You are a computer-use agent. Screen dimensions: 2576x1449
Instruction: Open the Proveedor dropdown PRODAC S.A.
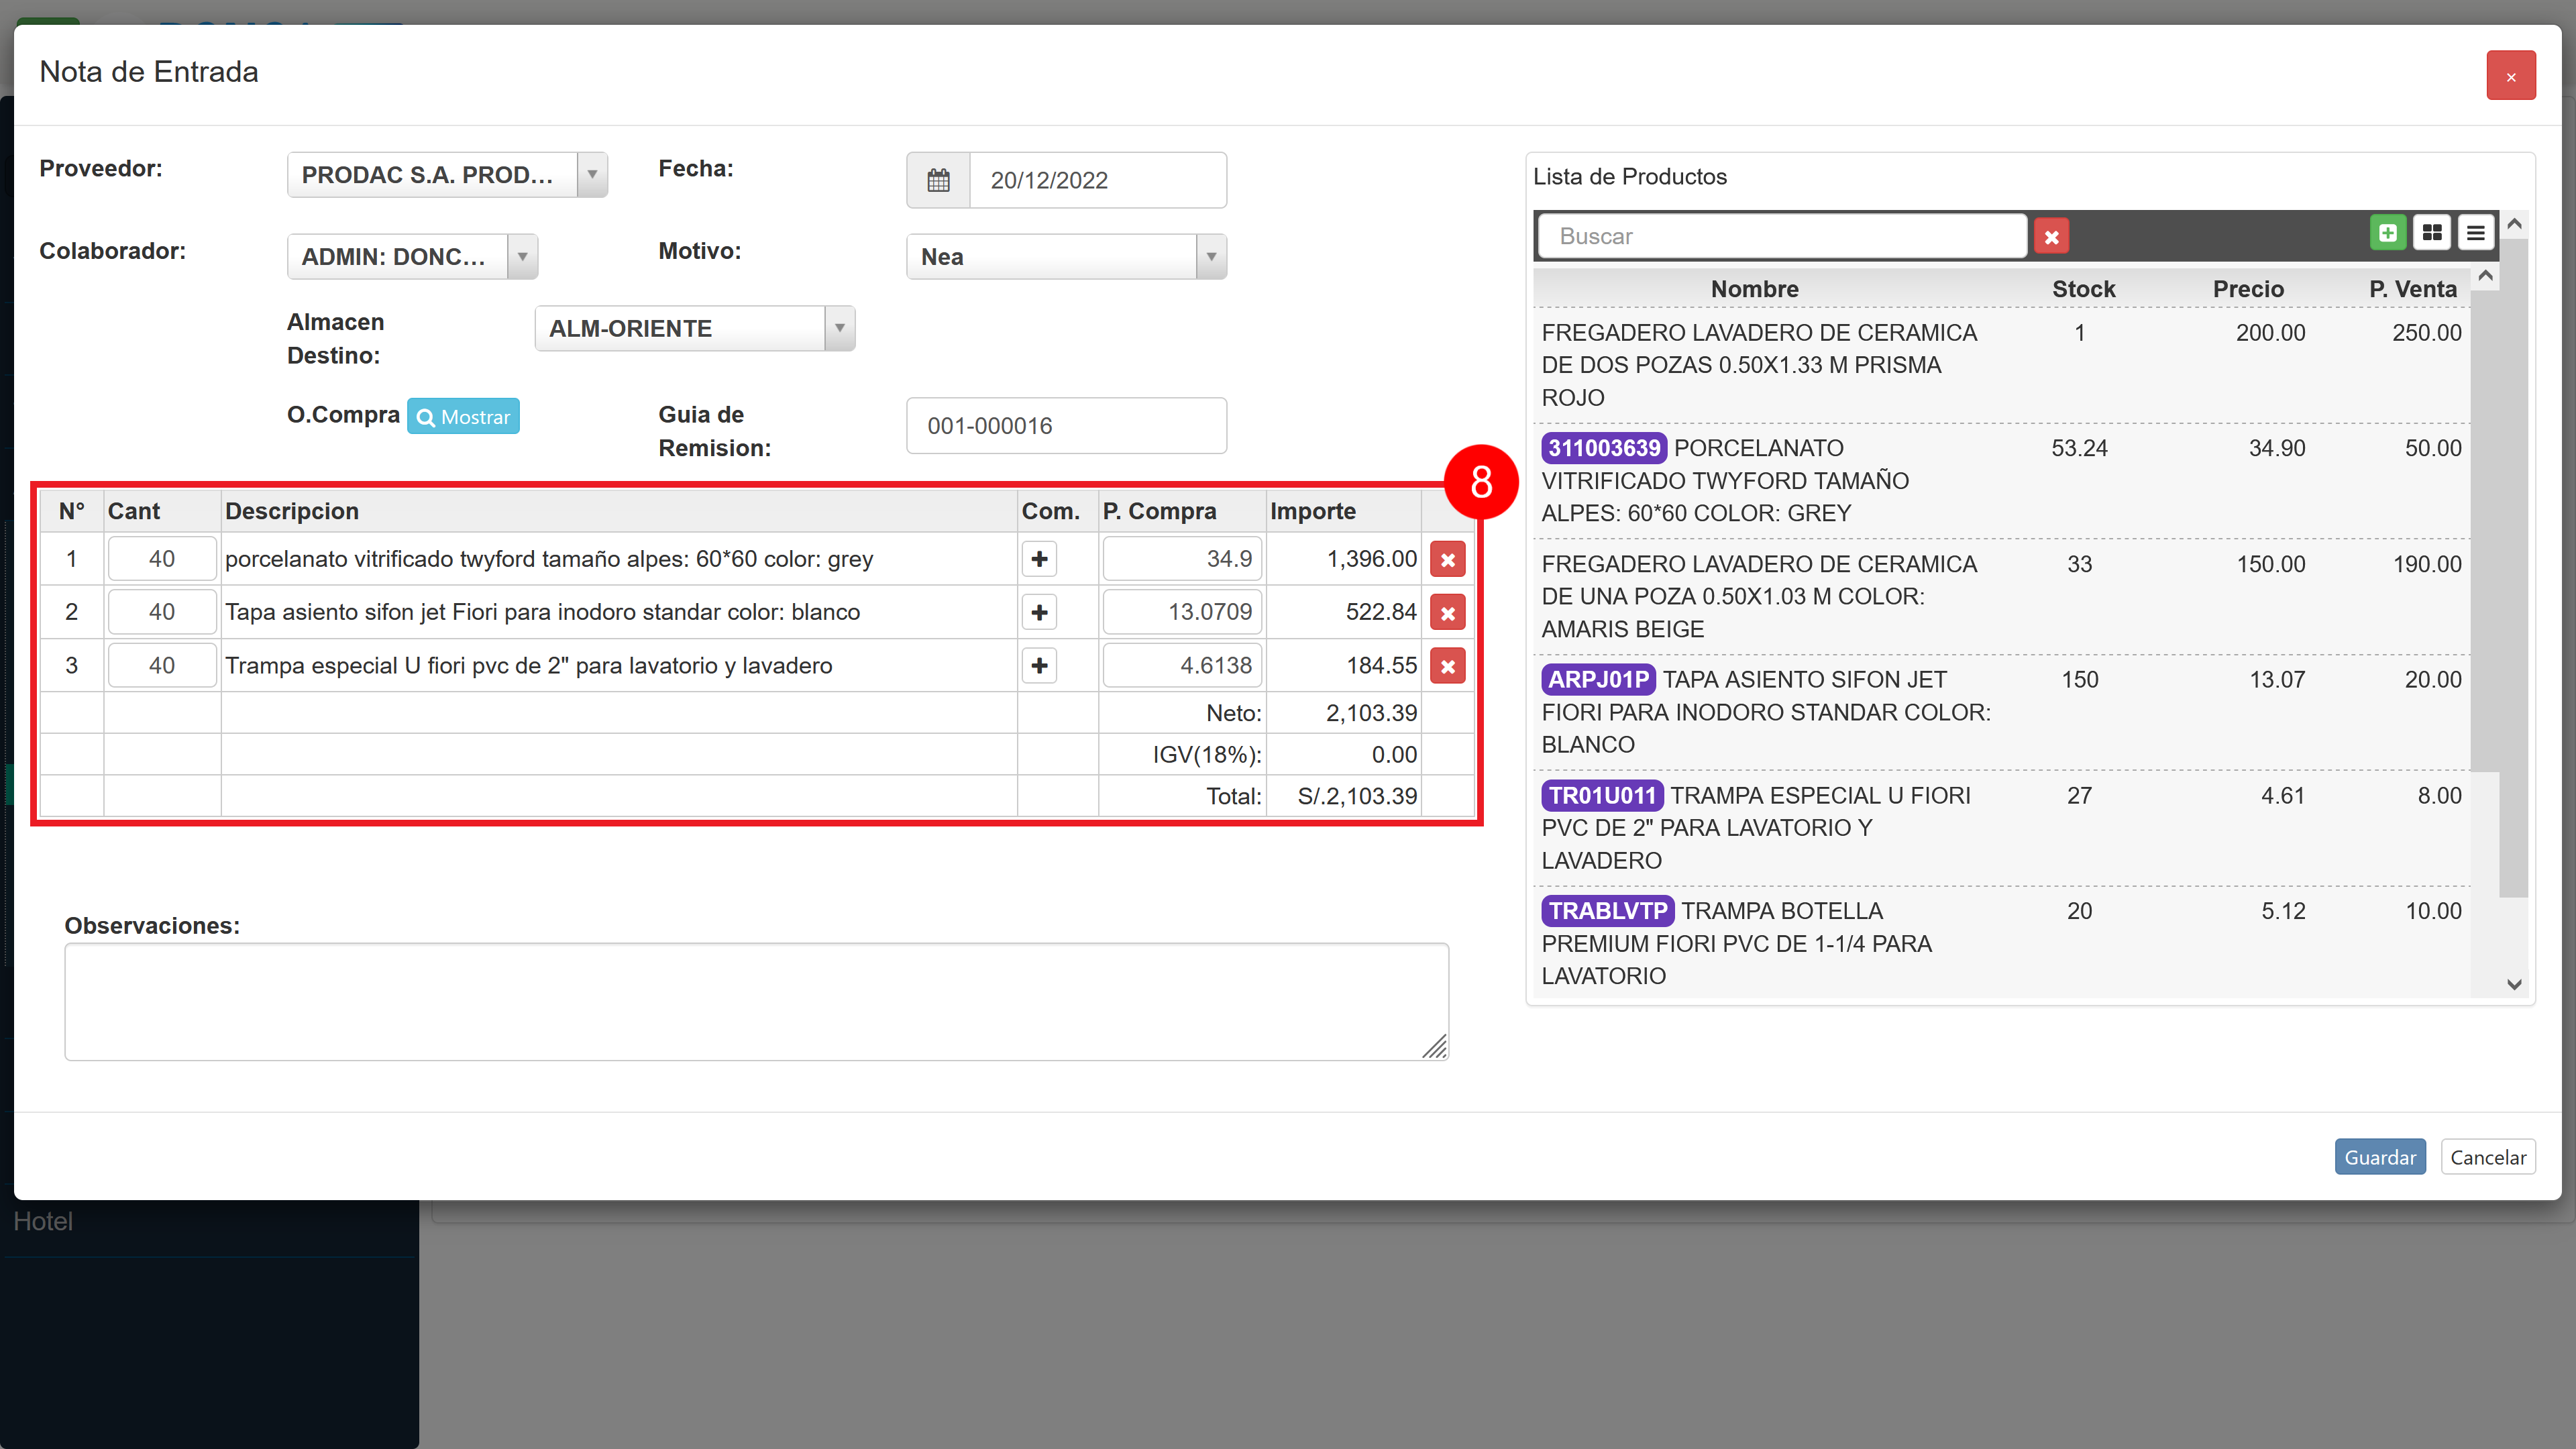click(447, 175)
